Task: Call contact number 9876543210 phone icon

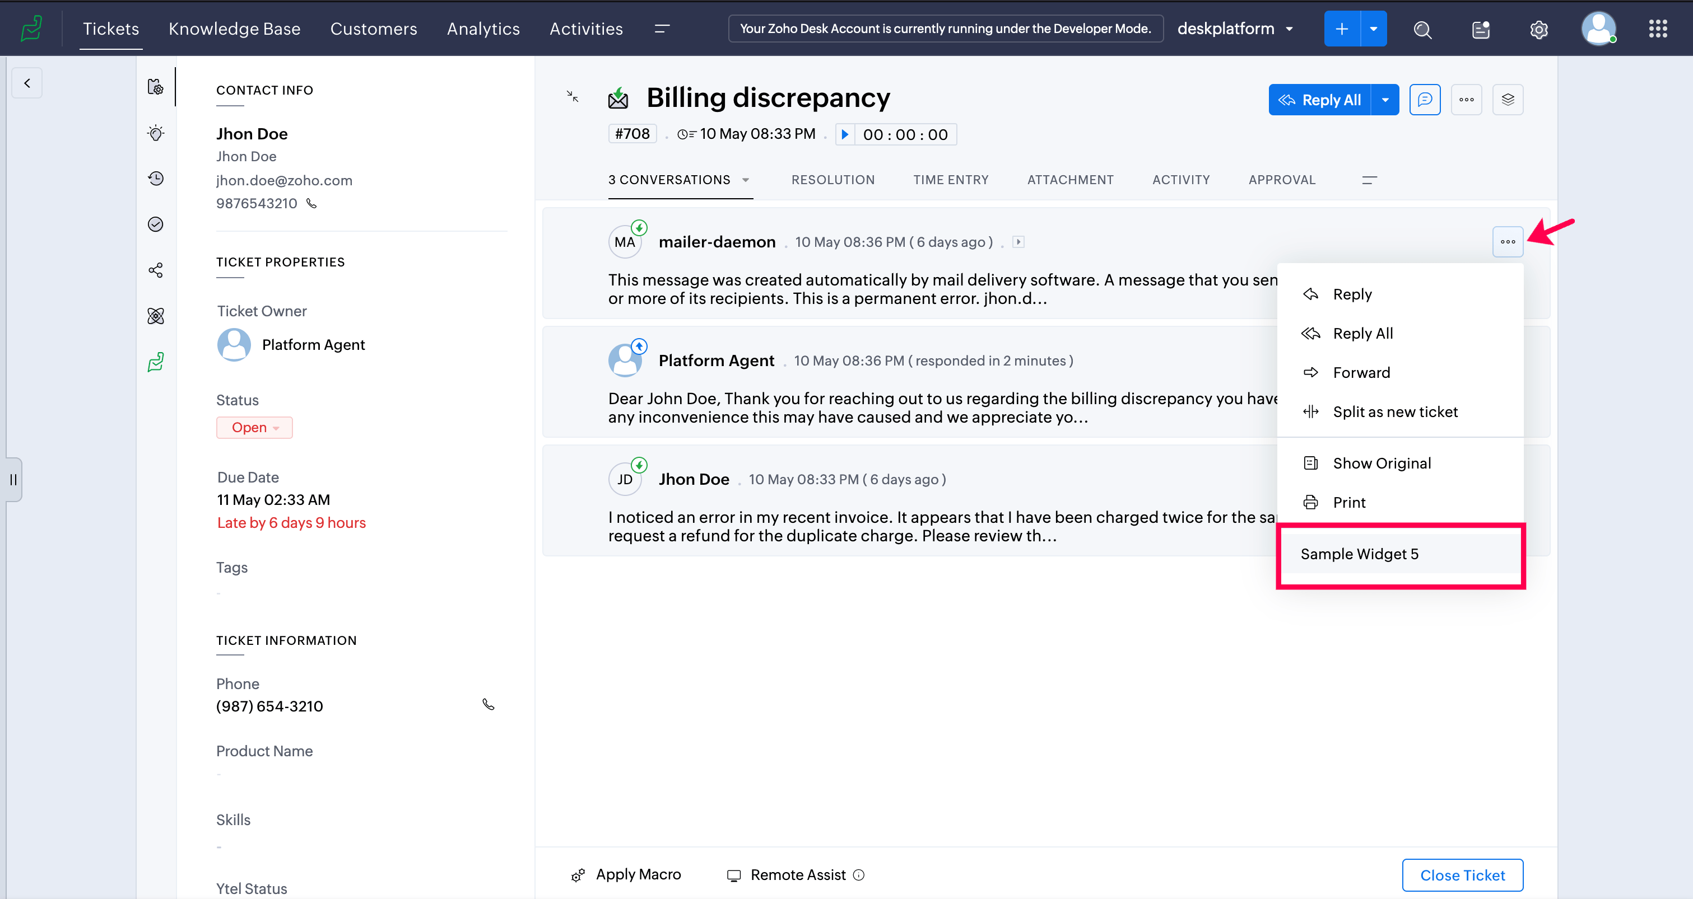Action: click(311, 204)
